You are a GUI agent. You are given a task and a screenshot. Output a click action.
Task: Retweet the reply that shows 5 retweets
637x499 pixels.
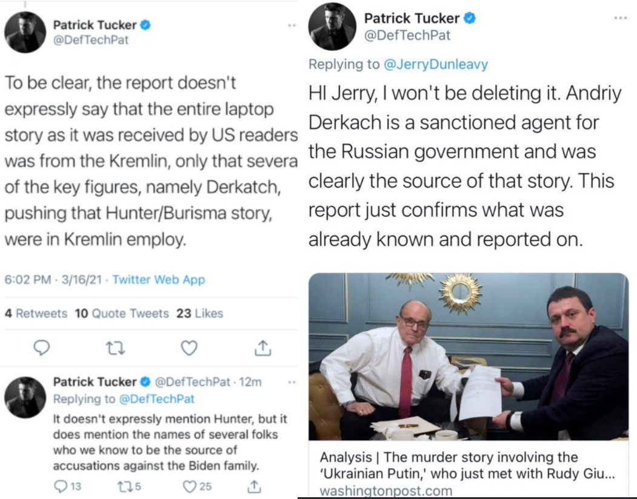[128, 486]
